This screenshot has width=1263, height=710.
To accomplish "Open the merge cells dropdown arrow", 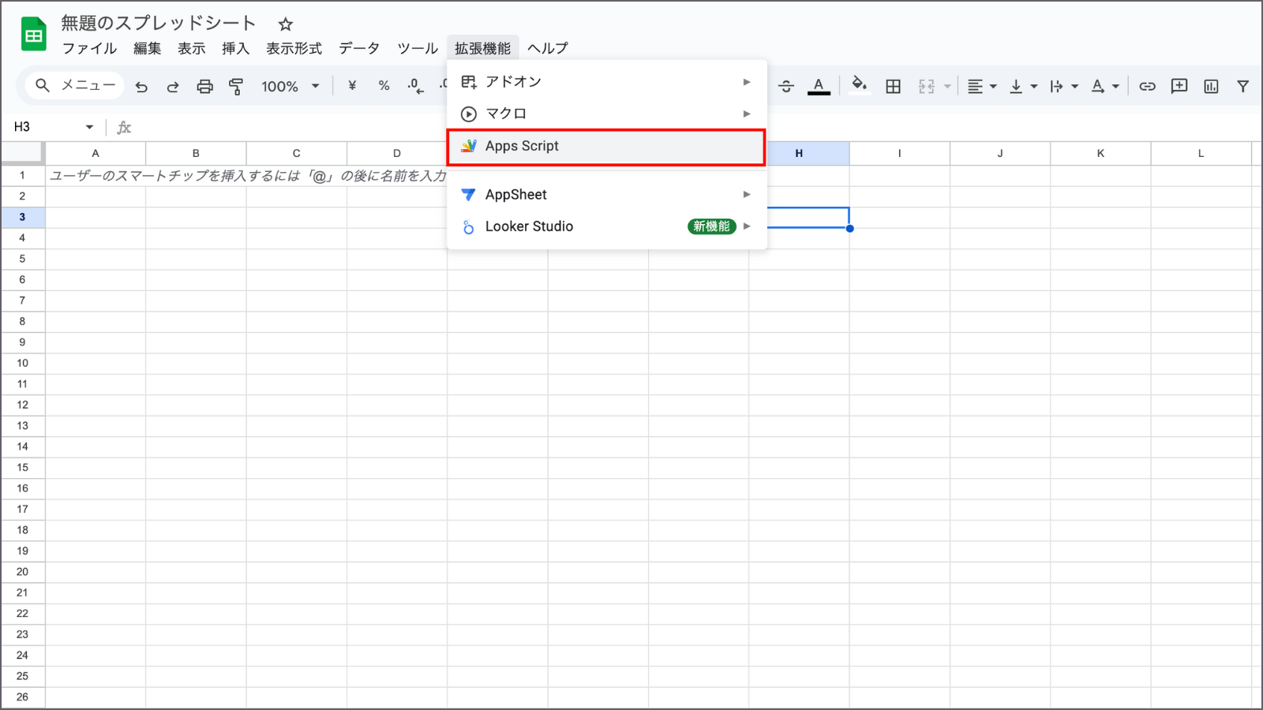I will click(x=947, y=86).
